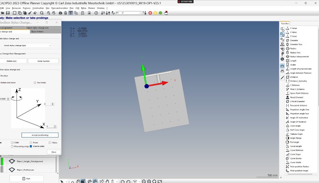Select Plane1_Yorigin_OAtalignment in feature list
Image resolution: width=319 pixels, height=183 pixels.
[x=30, y=161]
